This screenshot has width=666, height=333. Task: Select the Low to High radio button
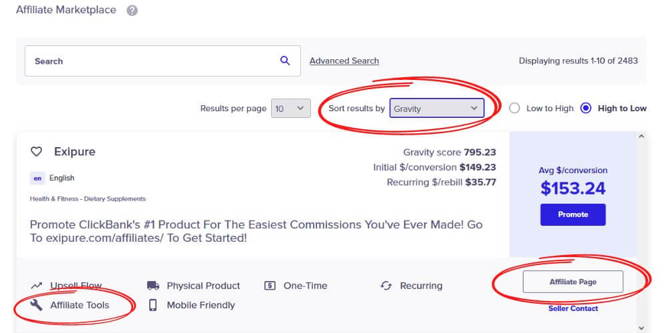tap(514, 109)
